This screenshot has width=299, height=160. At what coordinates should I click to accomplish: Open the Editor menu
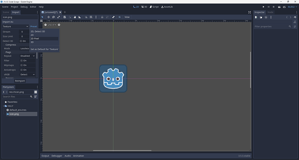[33, 7]
